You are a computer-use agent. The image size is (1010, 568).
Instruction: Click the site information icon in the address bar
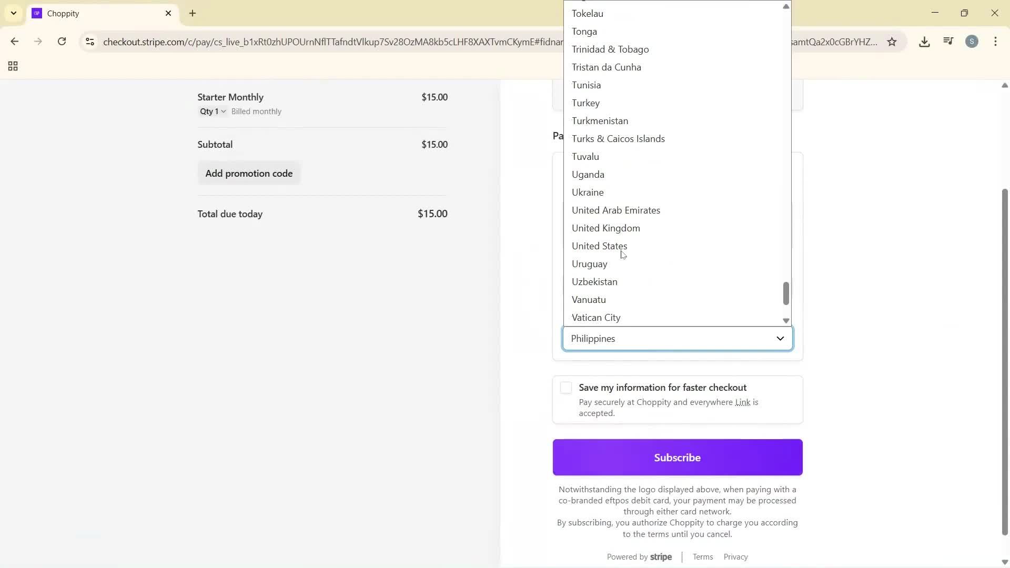89,42
